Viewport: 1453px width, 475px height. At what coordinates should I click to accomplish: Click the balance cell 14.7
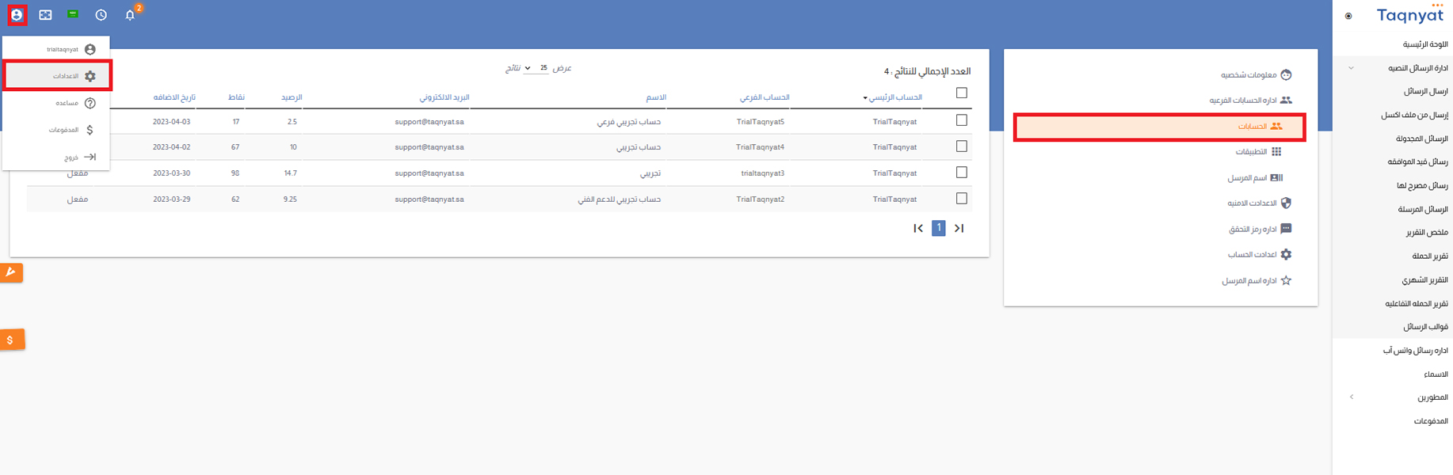290,173
